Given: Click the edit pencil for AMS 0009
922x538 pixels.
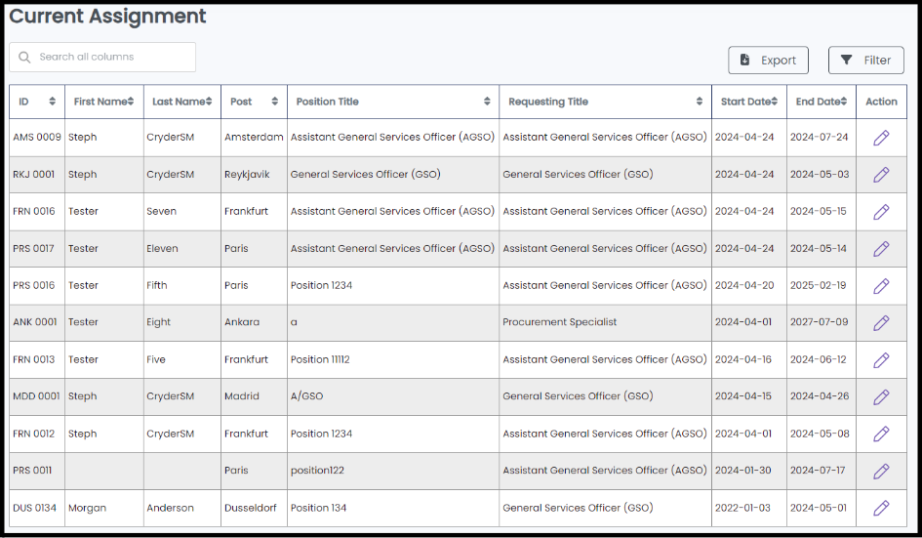Looking at the screenshot, I should click(881, 138).
